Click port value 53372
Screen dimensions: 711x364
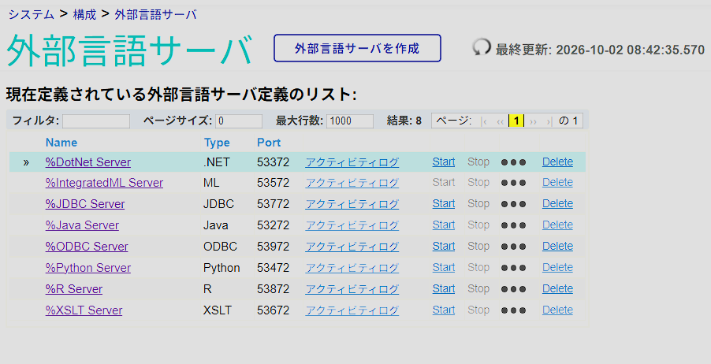(273, 162)
